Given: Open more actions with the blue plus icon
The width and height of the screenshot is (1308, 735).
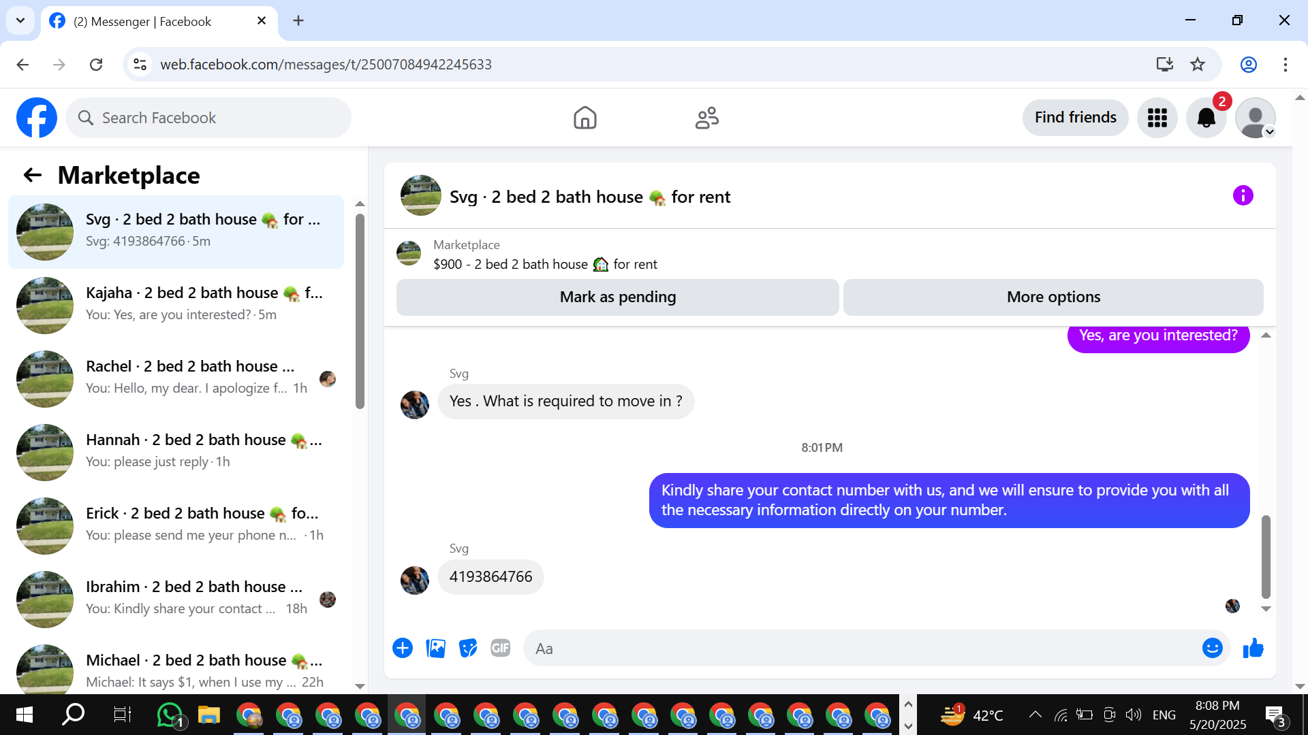Looking at the screenshot, I should pos(403,649).
